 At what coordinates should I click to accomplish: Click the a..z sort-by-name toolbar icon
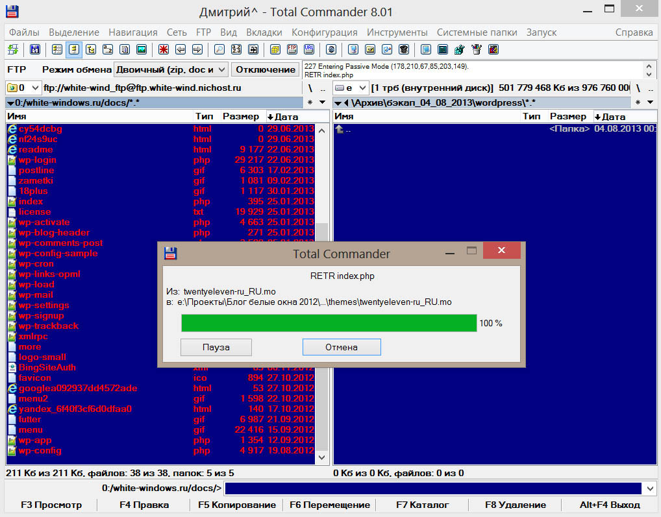point(108,50)
